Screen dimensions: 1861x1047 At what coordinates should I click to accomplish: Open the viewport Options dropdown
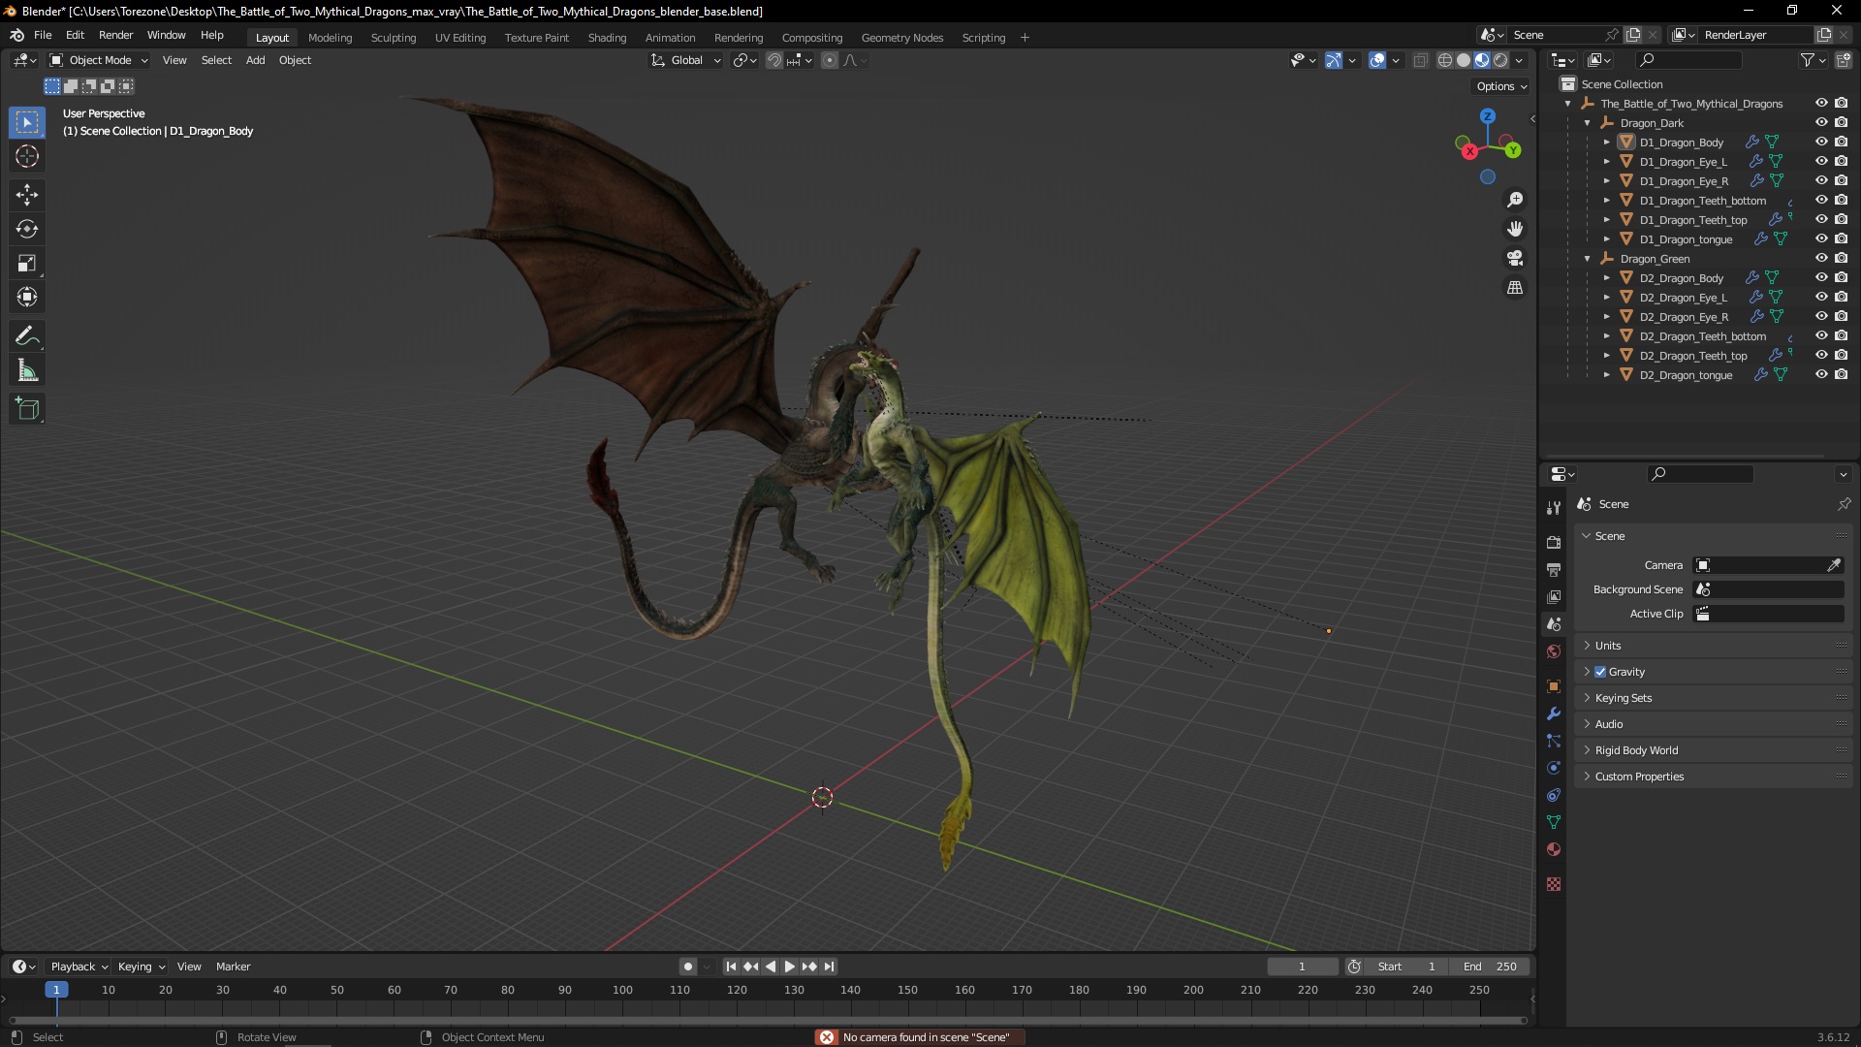[x=1500, y=86]
